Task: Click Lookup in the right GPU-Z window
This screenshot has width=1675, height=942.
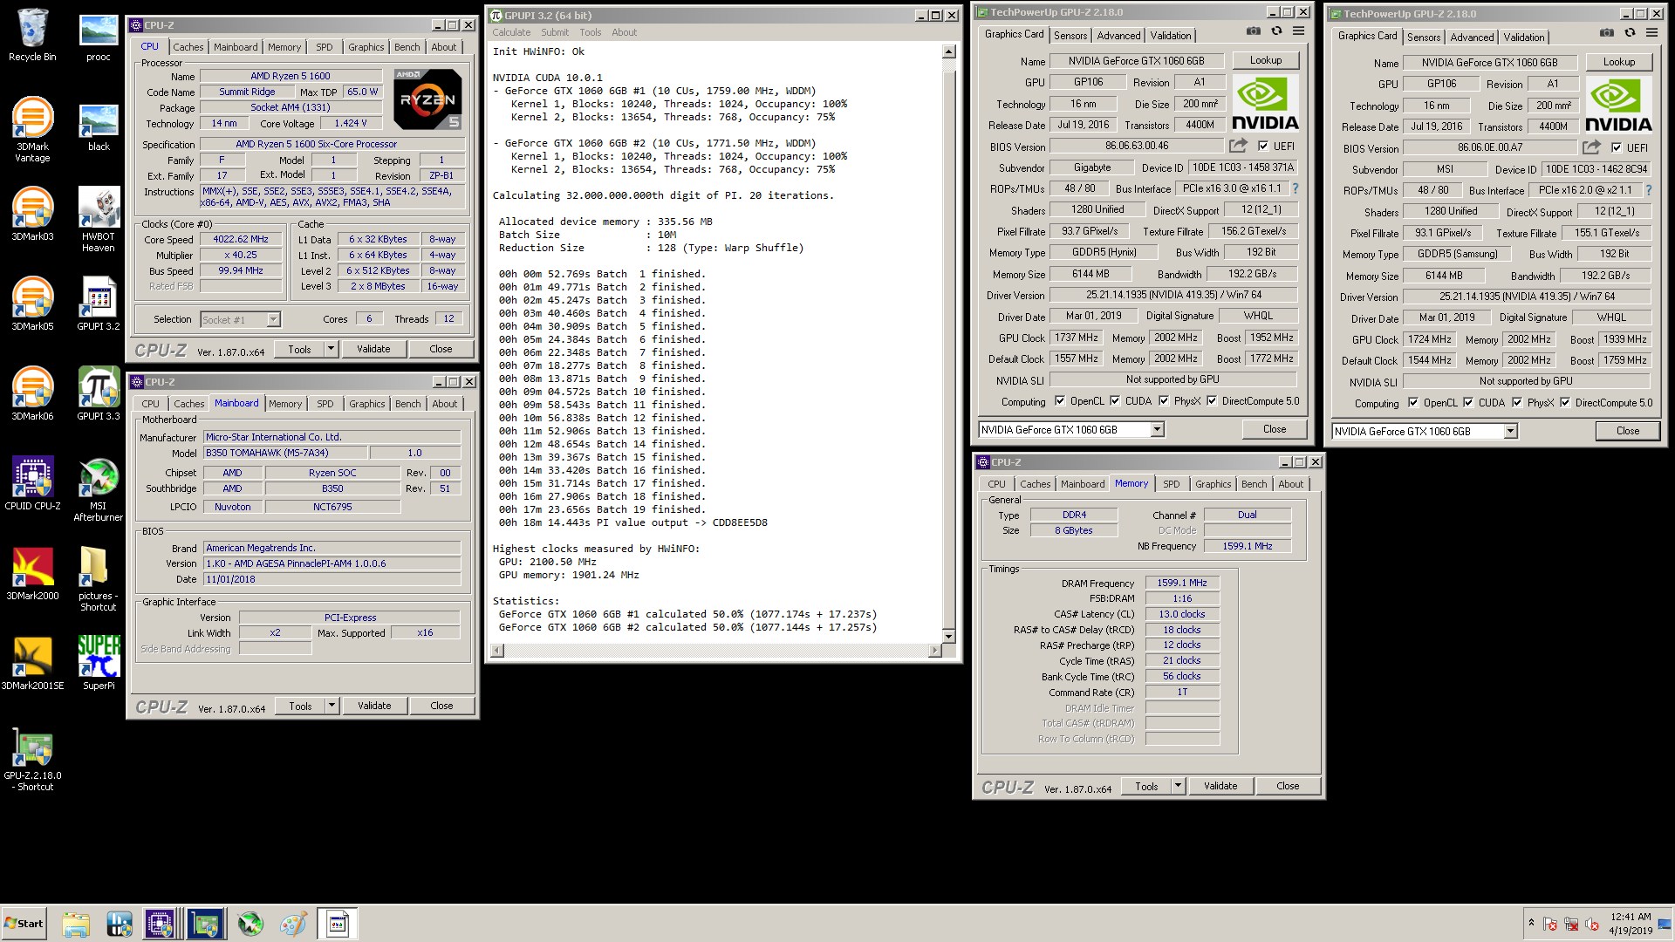Action: point(1619,62)
